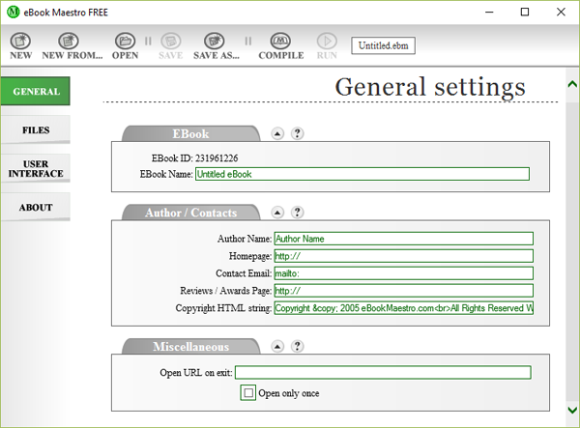Click the General settings heading
Image resolution: width=580 pixels, height=428 pixels.
tap(430, 87)
